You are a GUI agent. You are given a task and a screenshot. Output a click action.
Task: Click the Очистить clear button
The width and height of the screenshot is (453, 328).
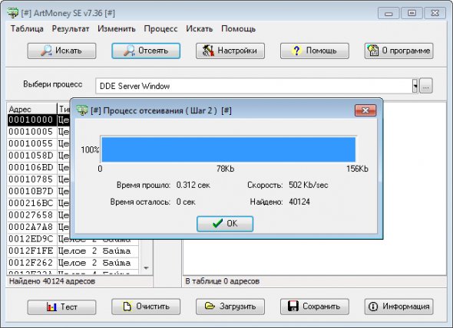tap(146, 307)
